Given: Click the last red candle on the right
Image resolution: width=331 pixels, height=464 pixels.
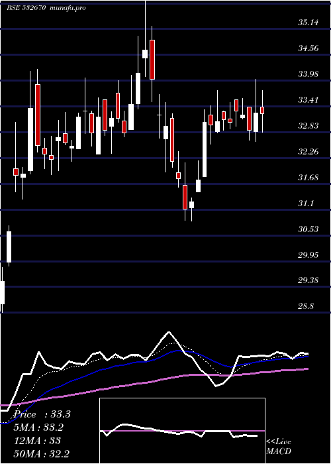Looking at the screenshot, I should (x=262, y=110).
